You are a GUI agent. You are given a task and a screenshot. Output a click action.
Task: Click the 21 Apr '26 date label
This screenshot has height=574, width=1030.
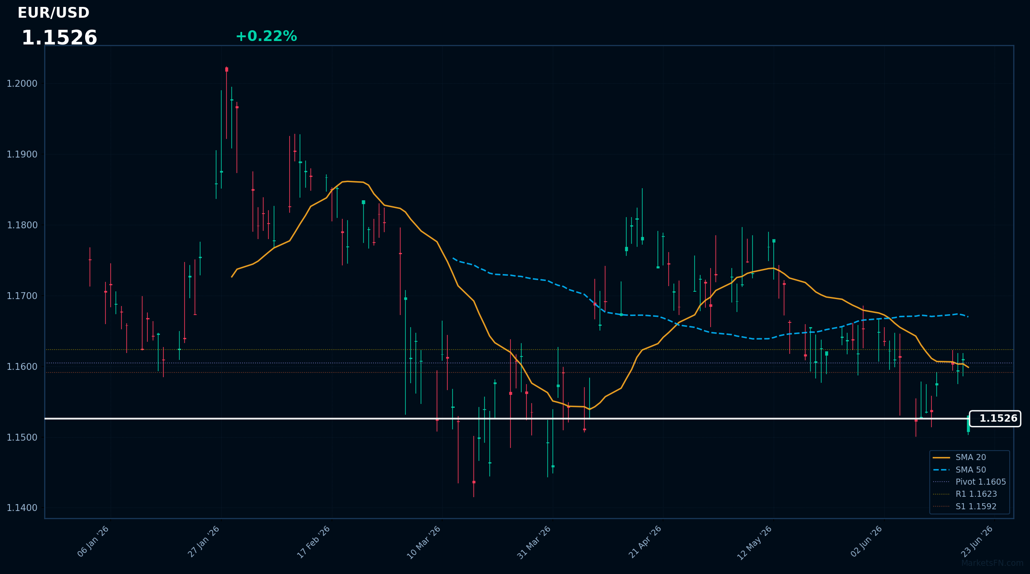(645, 542)
